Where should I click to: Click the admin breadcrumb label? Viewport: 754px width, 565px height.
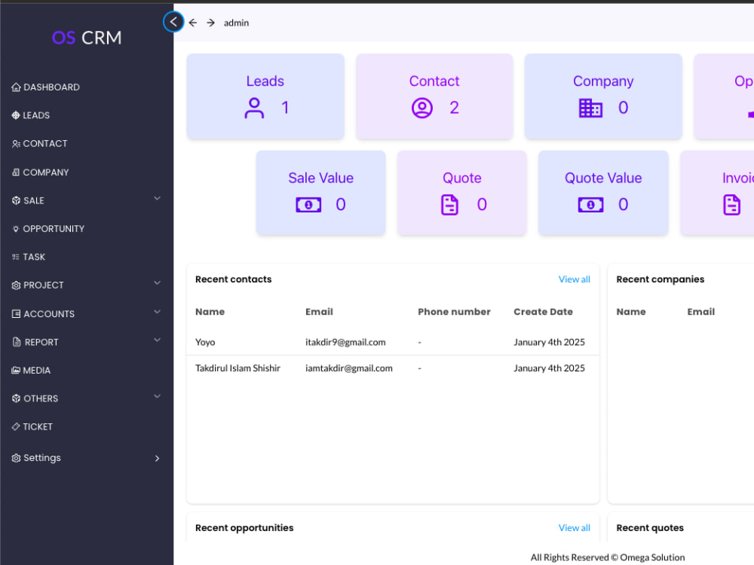[x=236, y=23]
